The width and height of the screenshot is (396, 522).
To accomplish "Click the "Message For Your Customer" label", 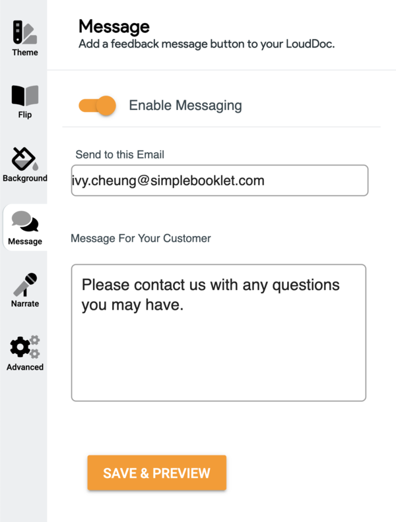I will pos(141,238).
